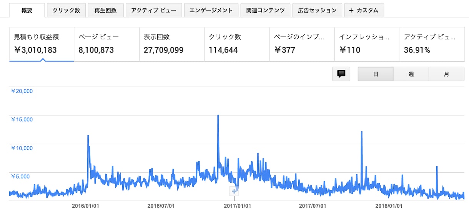Select the 概要 tab
This screenshot has width=469, height=213.
click(27, 10)
